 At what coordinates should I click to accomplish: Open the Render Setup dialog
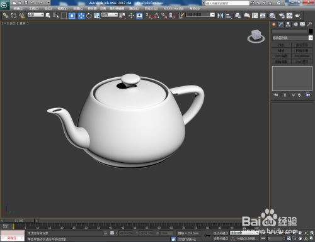(282, 16)
